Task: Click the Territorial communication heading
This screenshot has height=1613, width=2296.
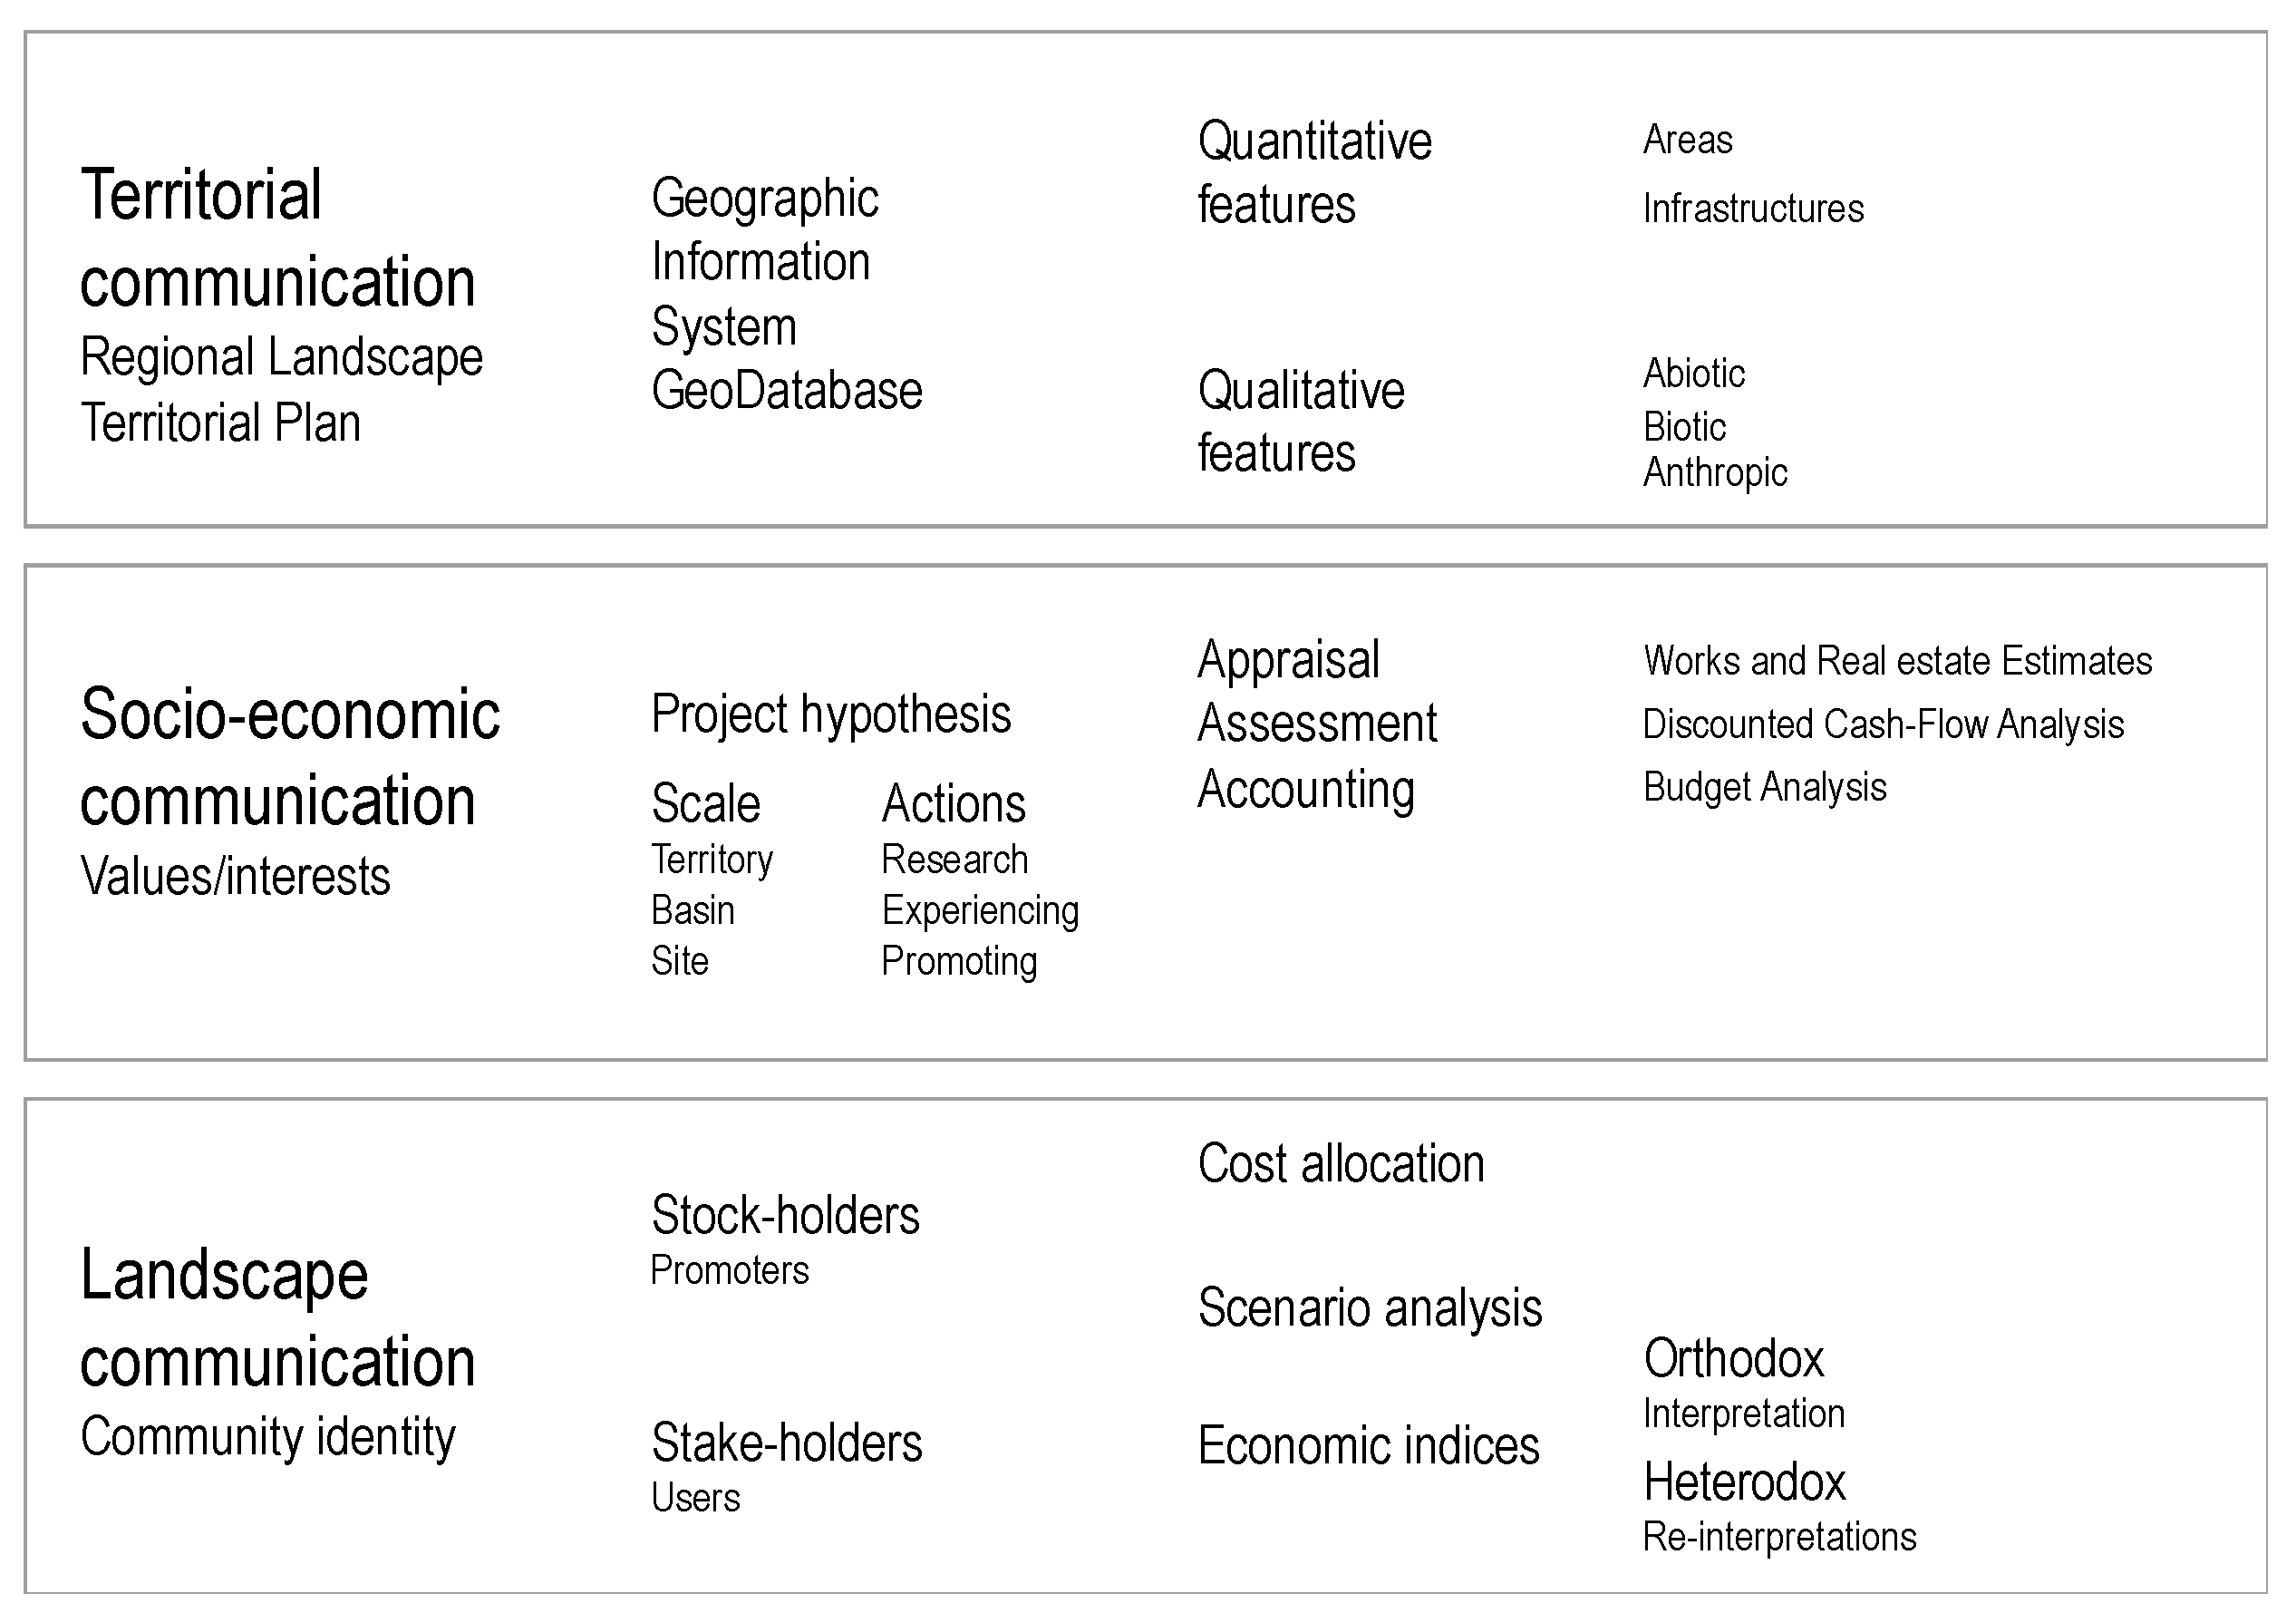Action: pos(277,238)
